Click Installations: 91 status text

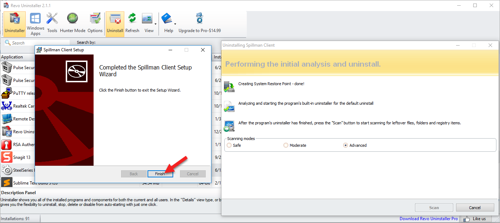(15, 219)
